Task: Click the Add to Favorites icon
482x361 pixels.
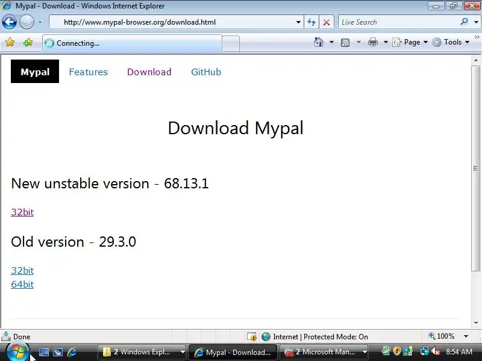Action: [x=28, y=42]
